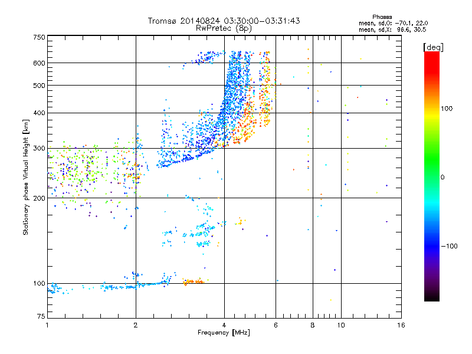Click the 'mean, sd,X: 96.6, 30.5' line
Viewport: 472px width, 354px height.
coord(392,29)
